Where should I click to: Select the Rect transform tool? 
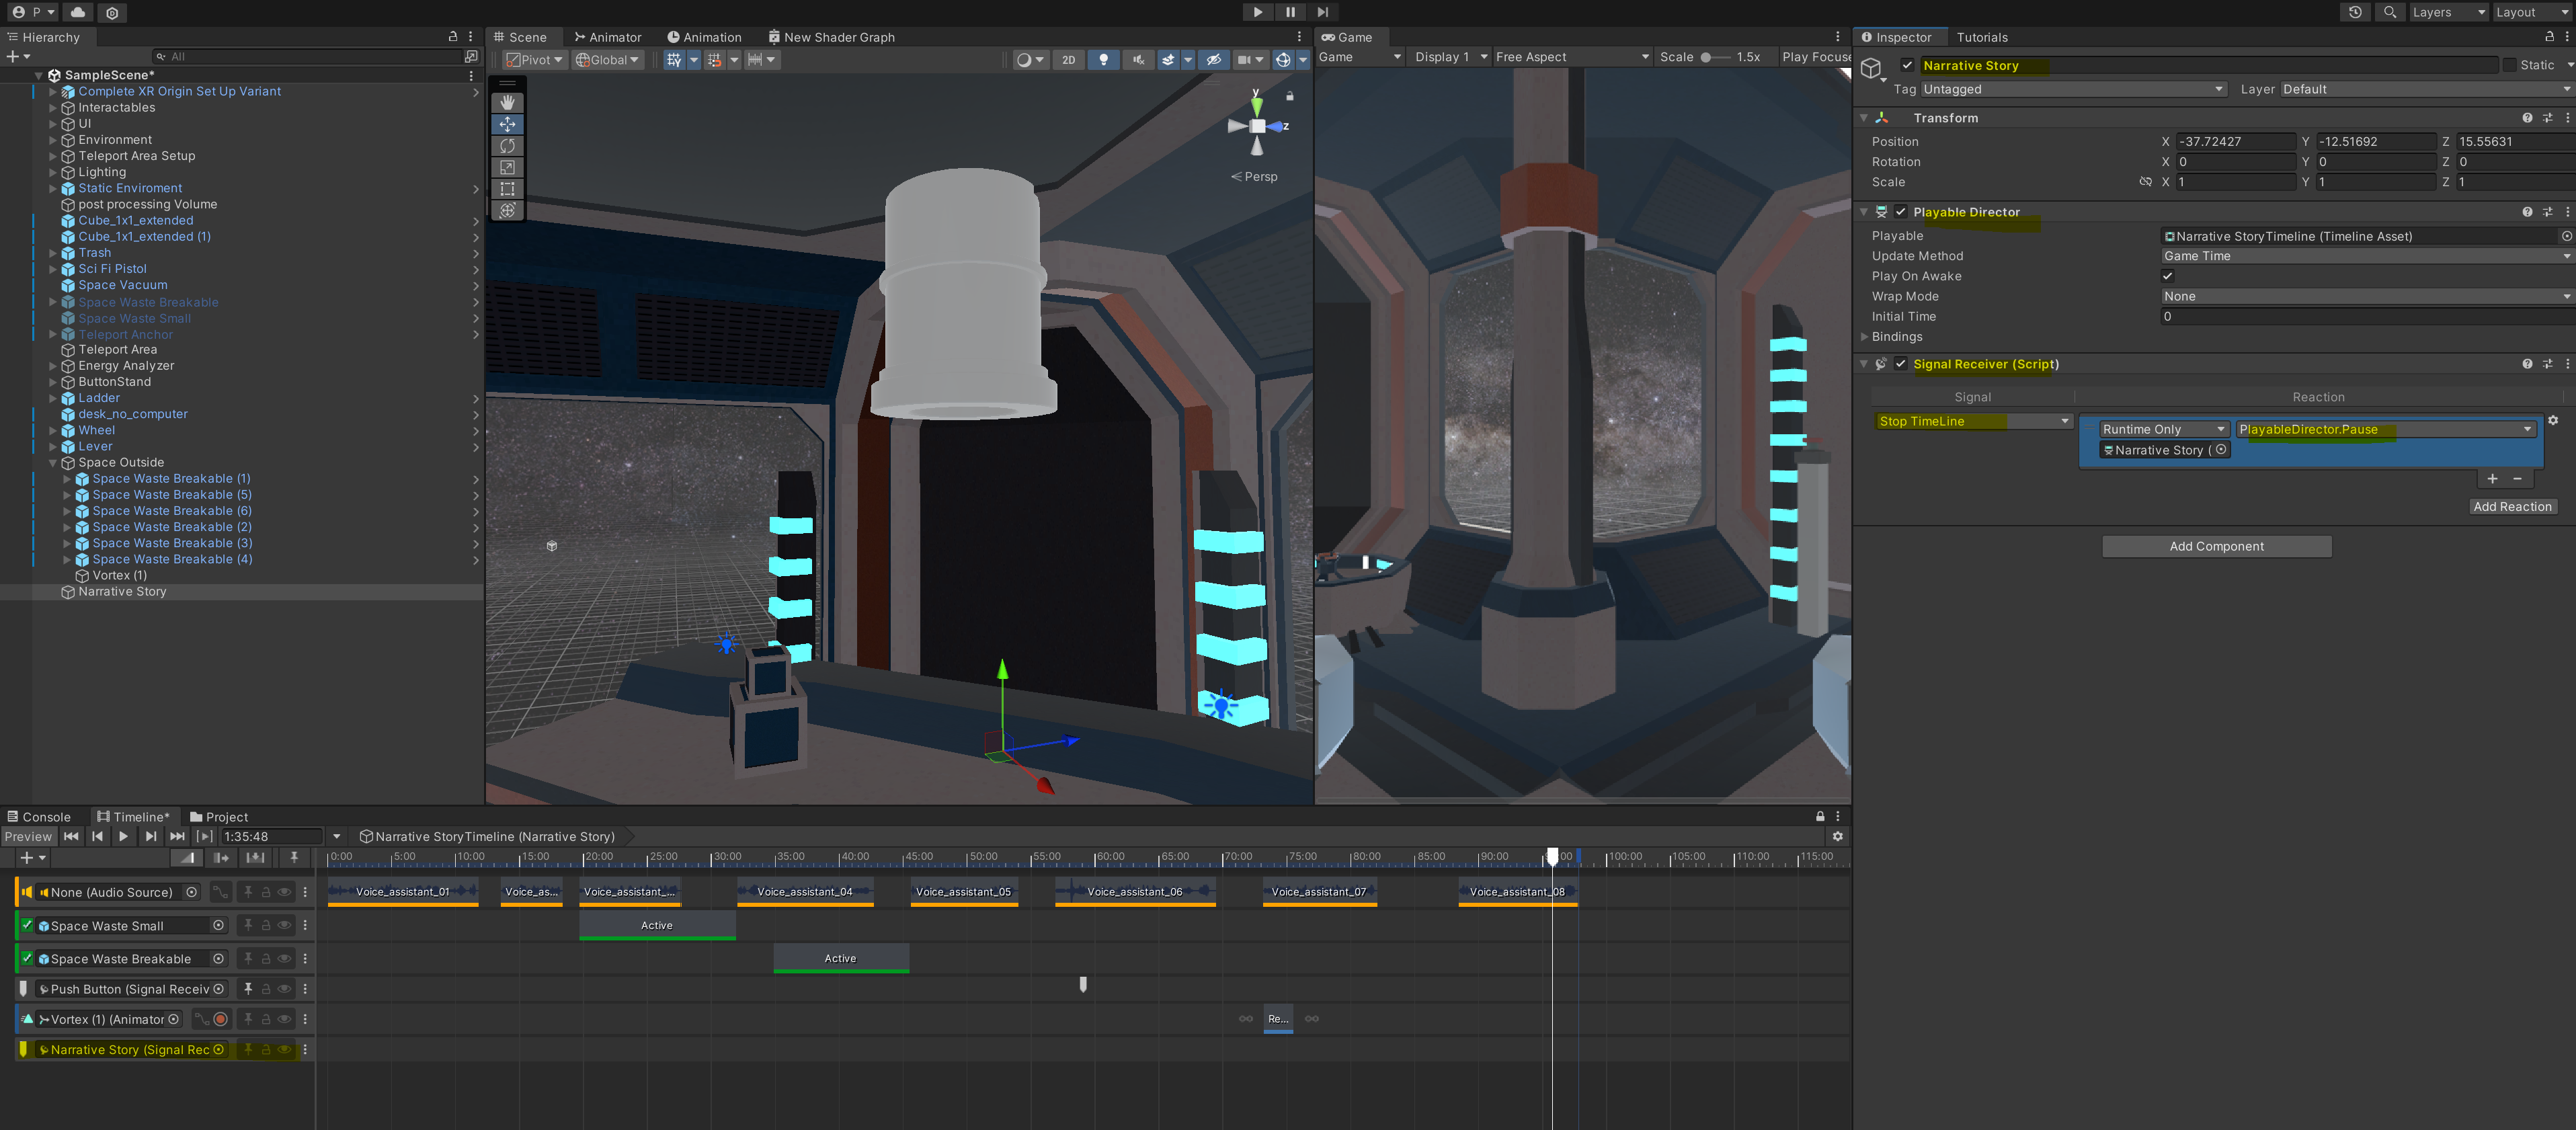(x=508, y=189)
